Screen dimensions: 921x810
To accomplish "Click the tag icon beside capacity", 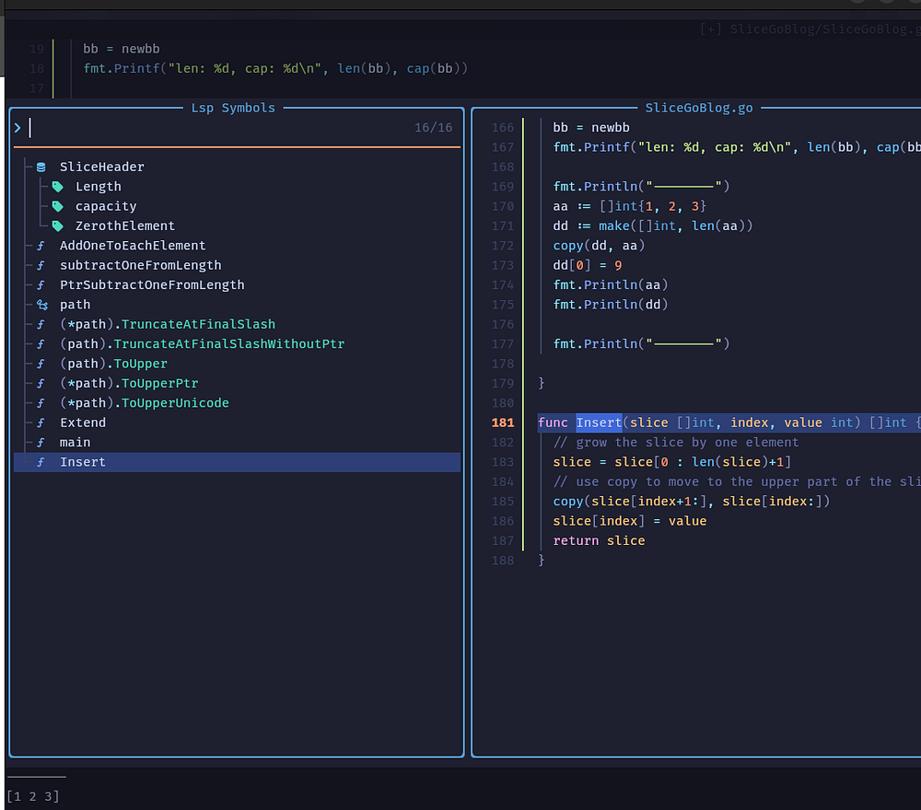I will coord(57,206).
